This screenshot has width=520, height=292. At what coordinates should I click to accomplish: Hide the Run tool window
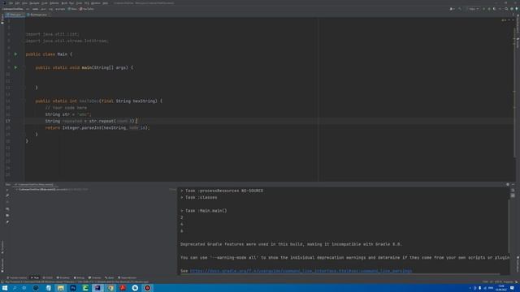pos(513,184)
